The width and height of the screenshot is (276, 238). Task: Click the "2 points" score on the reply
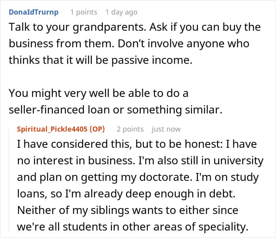pyautogui.click(x=130, y=129)
